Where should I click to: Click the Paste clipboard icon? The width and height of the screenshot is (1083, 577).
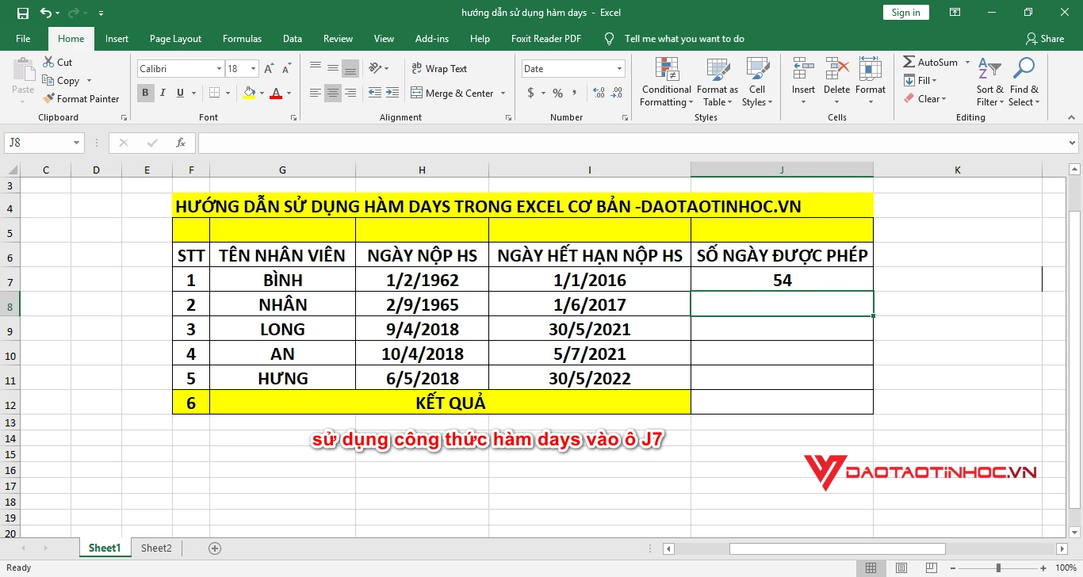click(x=23, y=71)
